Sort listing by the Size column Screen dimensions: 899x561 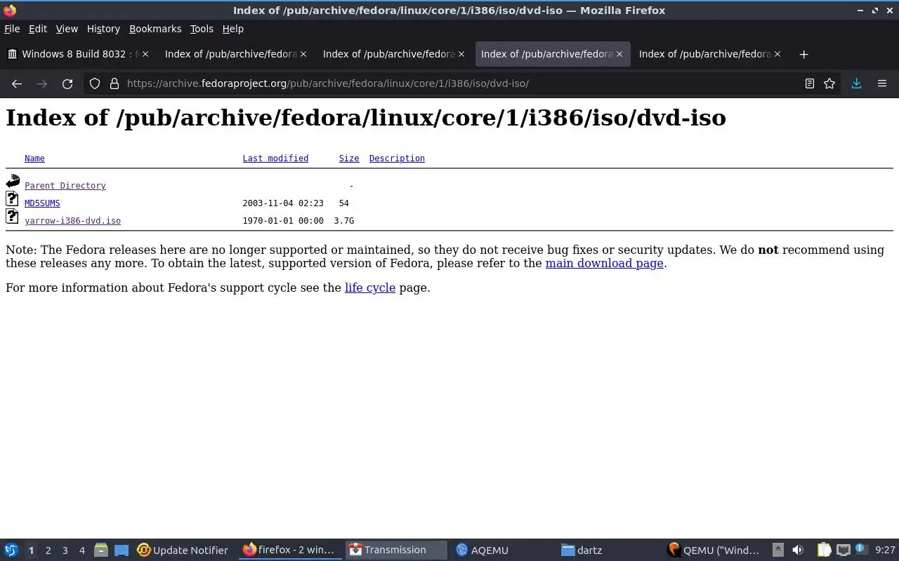pos(349,158)
